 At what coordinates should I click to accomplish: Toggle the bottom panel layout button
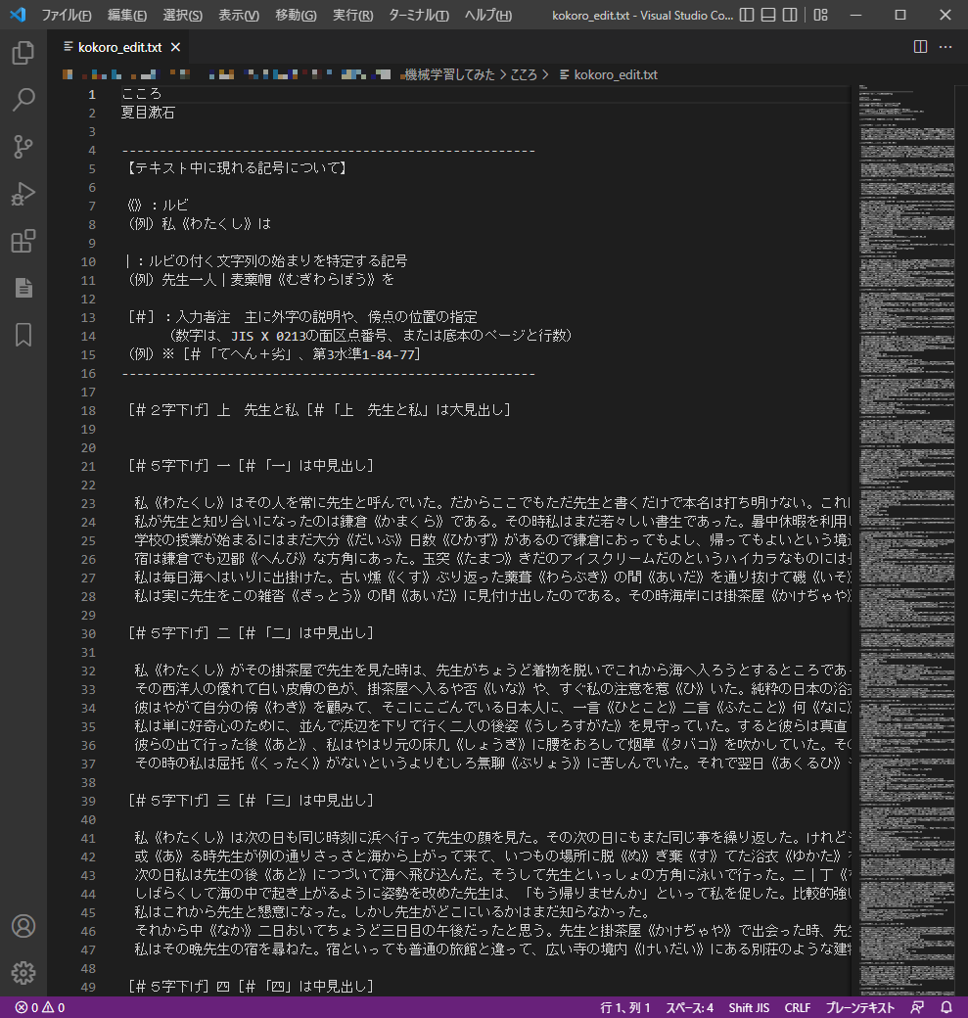[x=769, y=16]
